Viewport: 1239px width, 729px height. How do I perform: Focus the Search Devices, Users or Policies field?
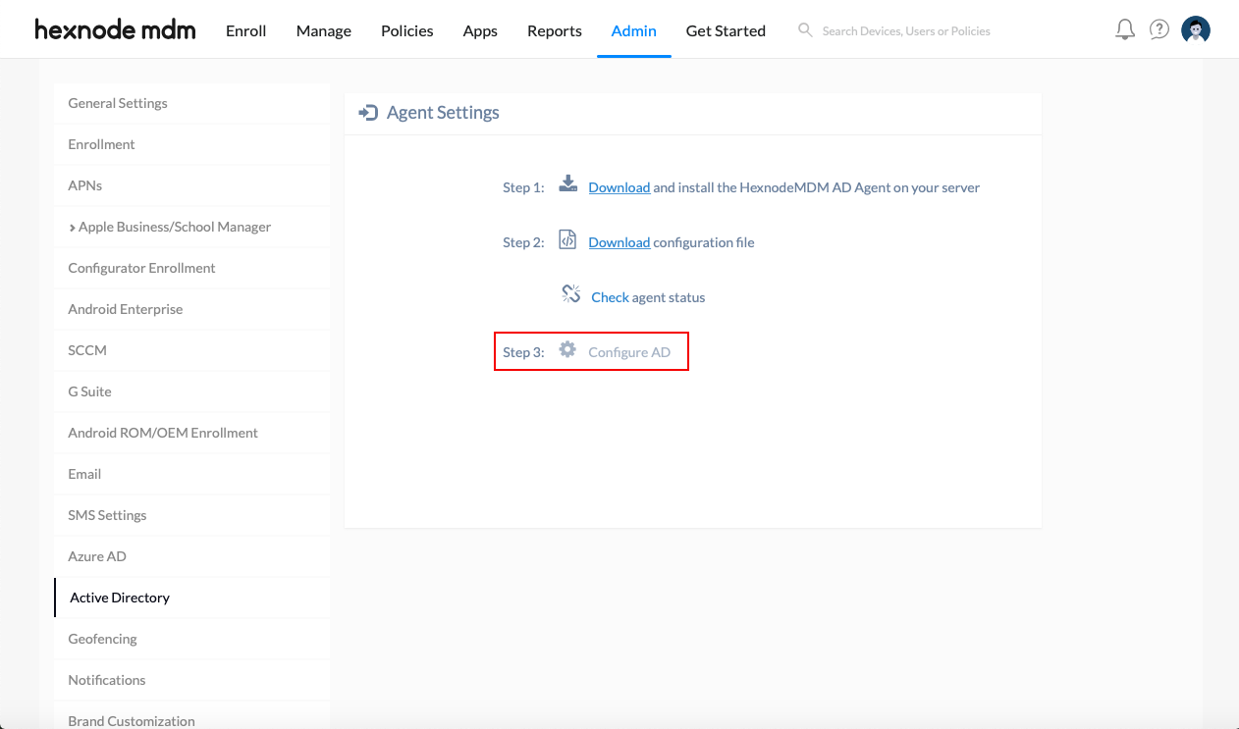[906, 30]
